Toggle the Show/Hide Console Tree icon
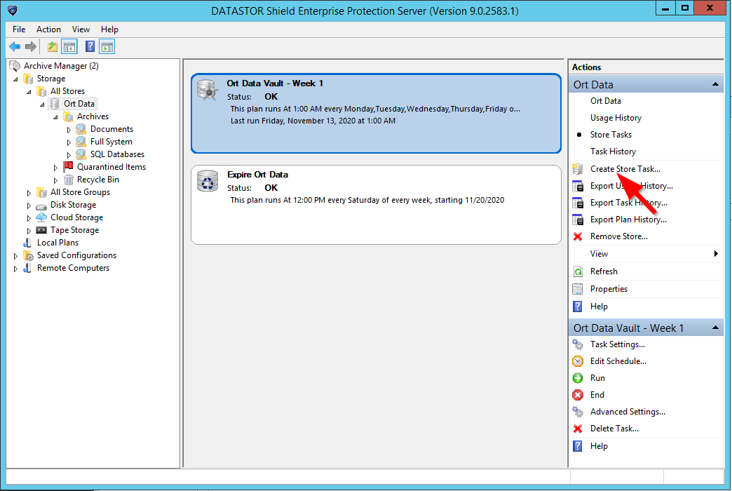This screenshot has width=732, height=491. (x=69, y=47)
